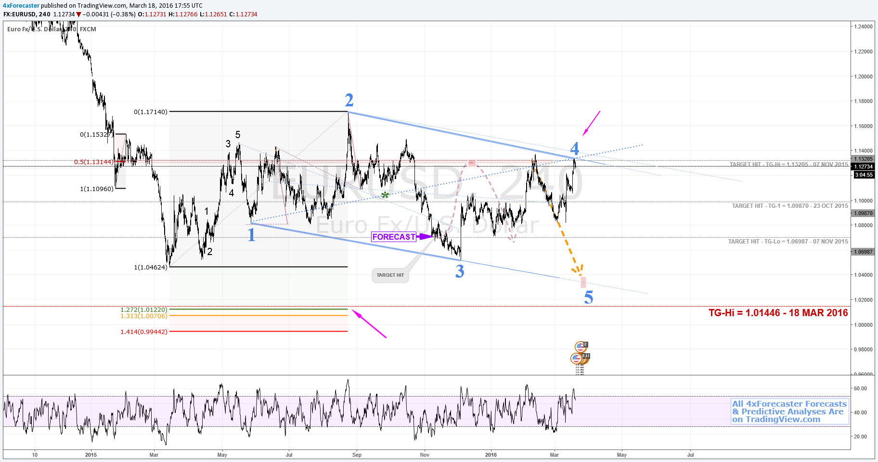
Task: Click the 0(1.15327) Fibonacci level label
Action: click(x=97, y=134)
